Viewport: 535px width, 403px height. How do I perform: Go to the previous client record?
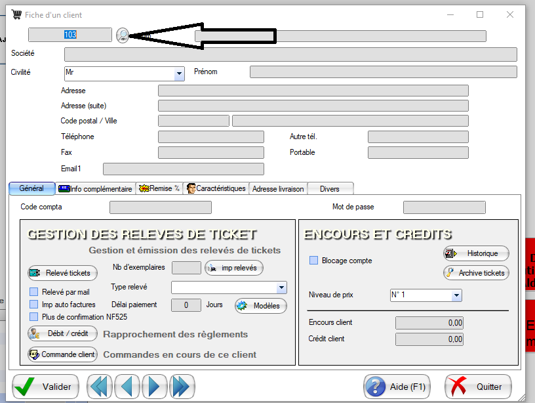[x=127, y=386]
